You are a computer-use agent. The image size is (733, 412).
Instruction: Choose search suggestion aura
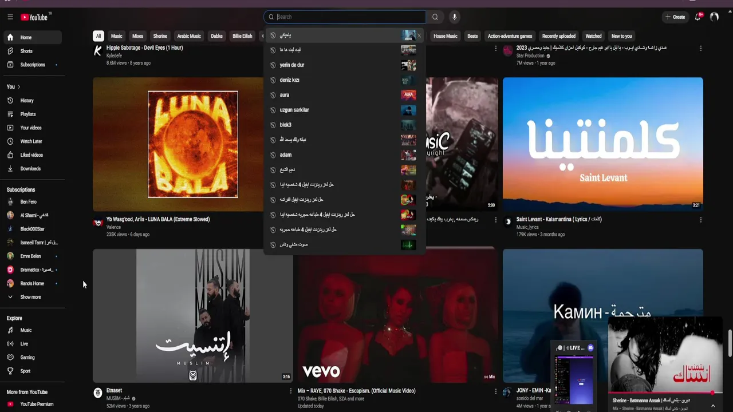(344, 95)
